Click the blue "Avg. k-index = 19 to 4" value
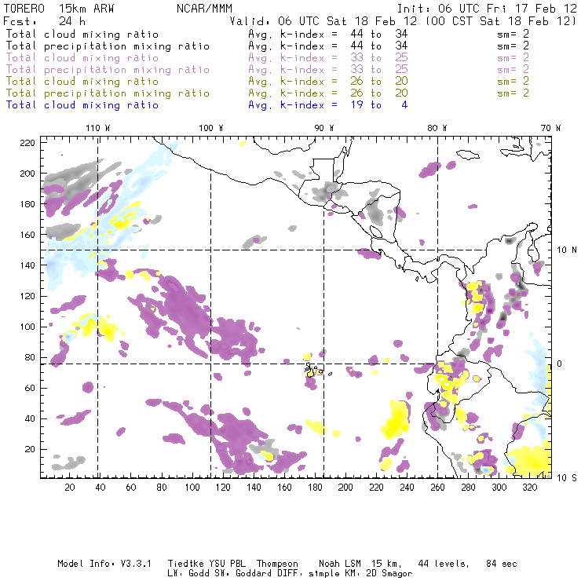581x581 pixels. [x=328, y=105]
